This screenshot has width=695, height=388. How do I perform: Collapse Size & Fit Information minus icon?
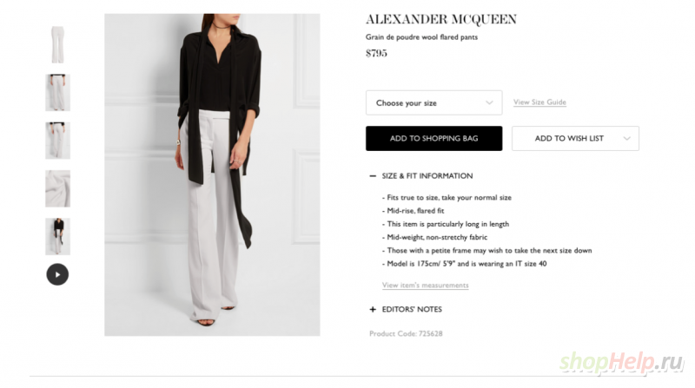pos(373,176)
